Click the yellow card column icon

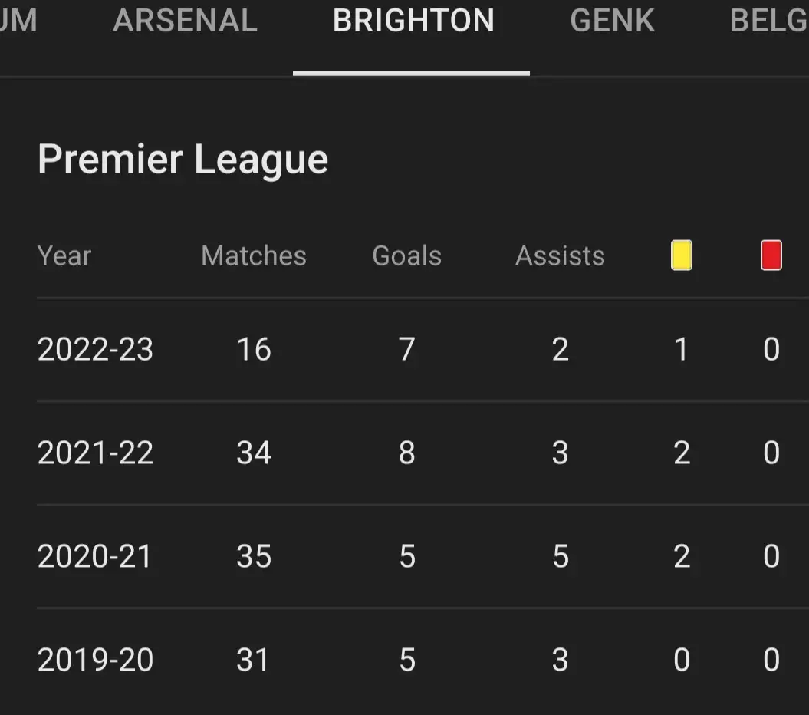pos(682,255)
